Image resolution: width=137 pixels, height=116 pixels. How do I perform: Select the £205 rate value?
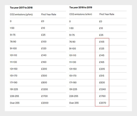[x=102, y=69]
